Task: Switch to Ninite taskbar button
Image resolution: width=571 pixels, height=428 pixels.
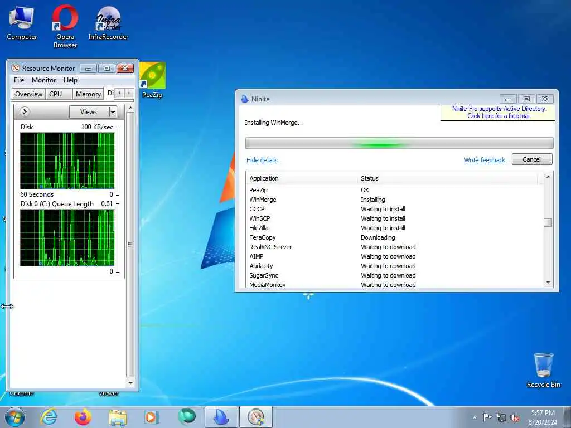Action: (x=221, y=417)
